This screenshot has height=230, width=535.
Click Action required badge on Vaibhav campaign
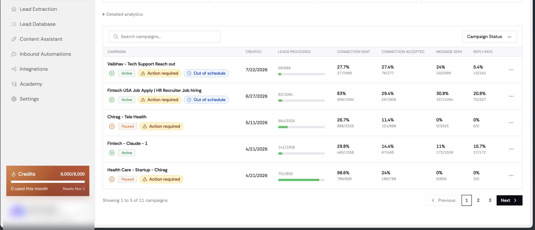click(160, 73)
